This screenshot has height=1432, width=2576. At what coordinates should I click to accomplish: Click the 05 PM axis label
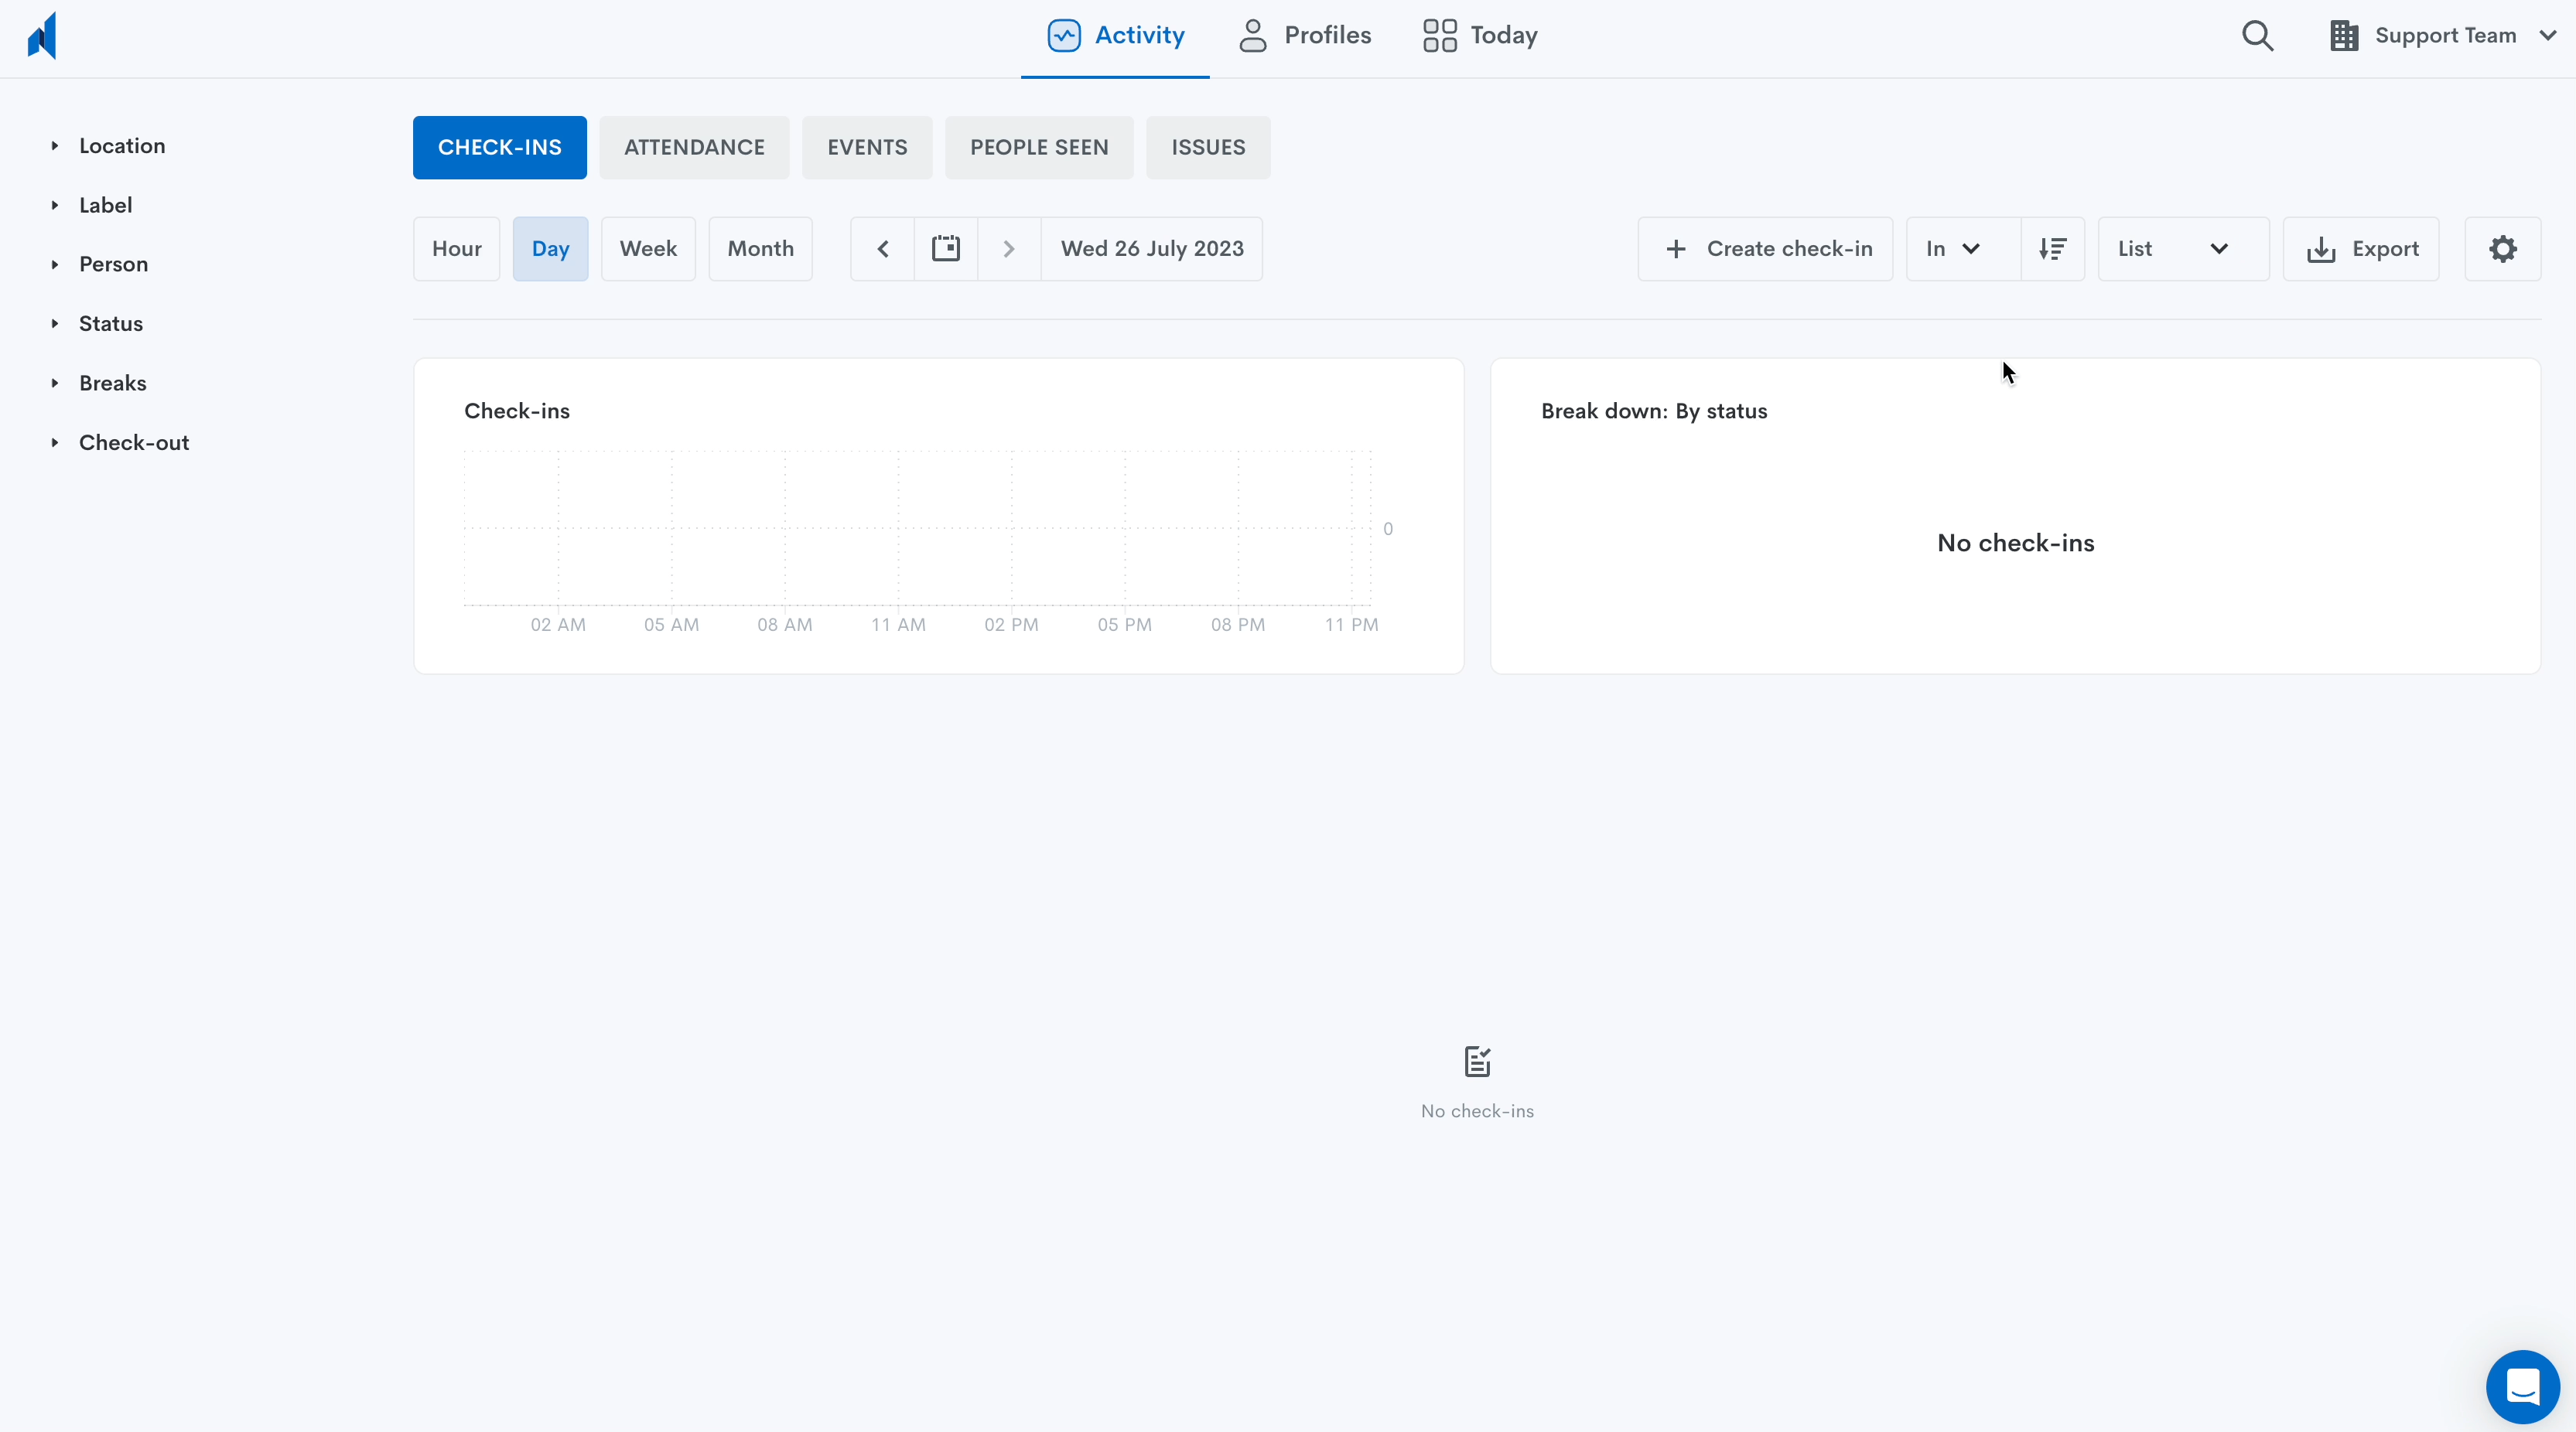[1125, 625]
